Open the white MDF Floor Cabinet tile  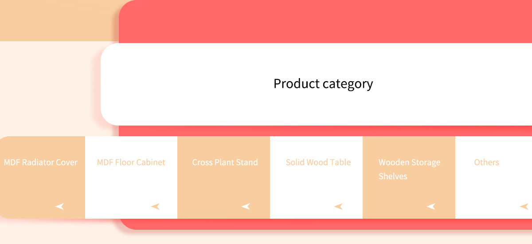point(131,177)
